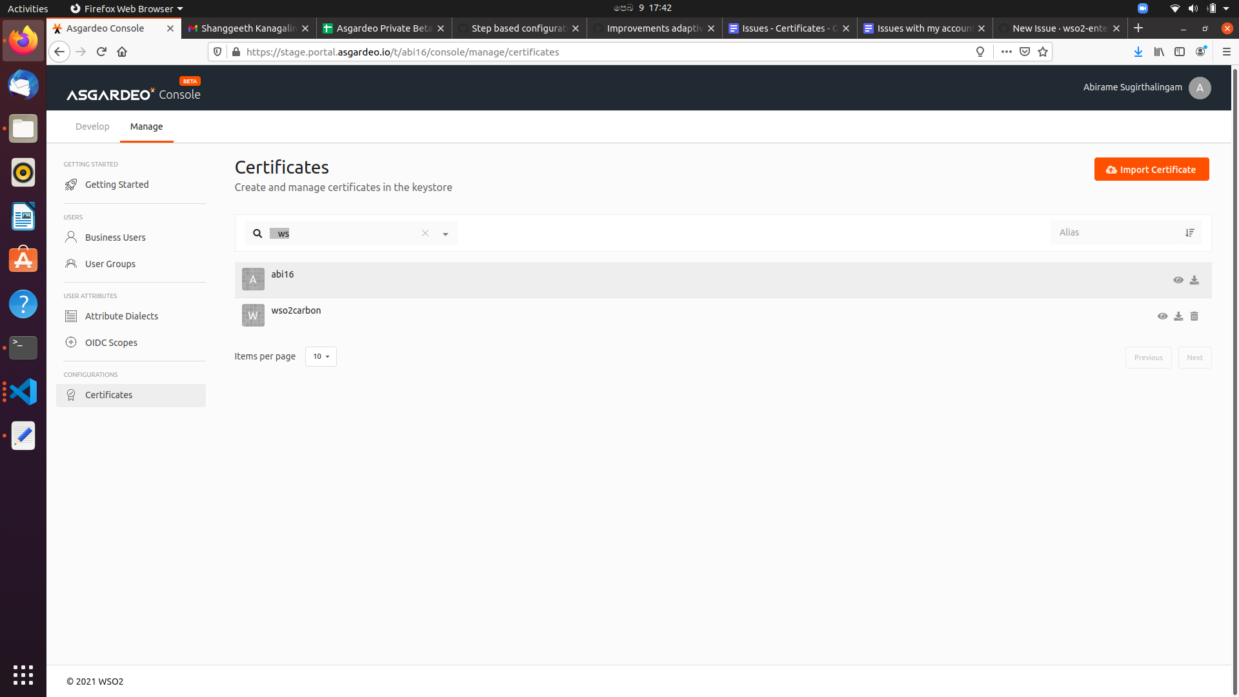The image size is (1239, 697).
Task: Switch to the Issues - Certificates browser tab
Action: point(784,28)
